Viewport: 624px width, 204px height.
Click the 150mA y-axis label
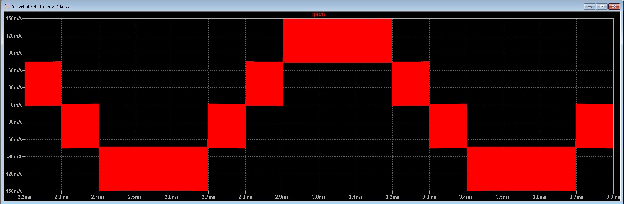14,19
